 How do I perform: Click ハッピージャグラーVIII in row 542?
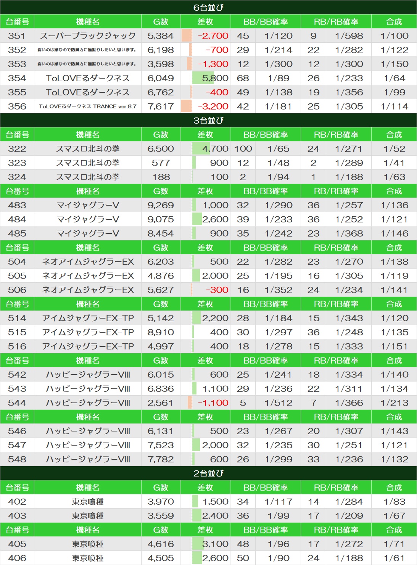point(88,374)
